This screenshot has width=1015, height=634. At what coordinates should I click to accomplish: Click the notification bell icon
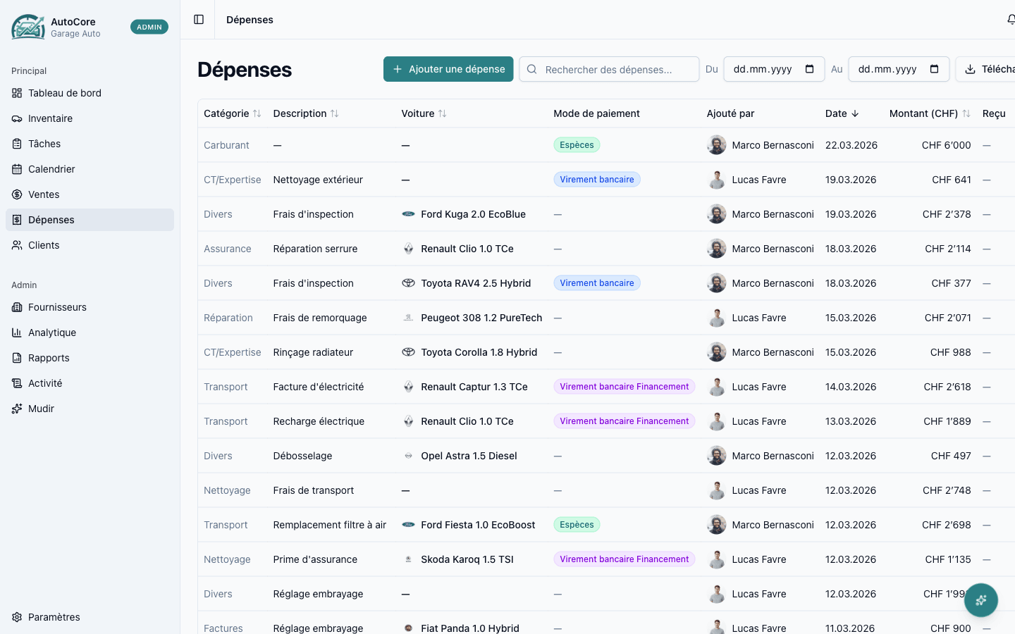point(1011,20)
